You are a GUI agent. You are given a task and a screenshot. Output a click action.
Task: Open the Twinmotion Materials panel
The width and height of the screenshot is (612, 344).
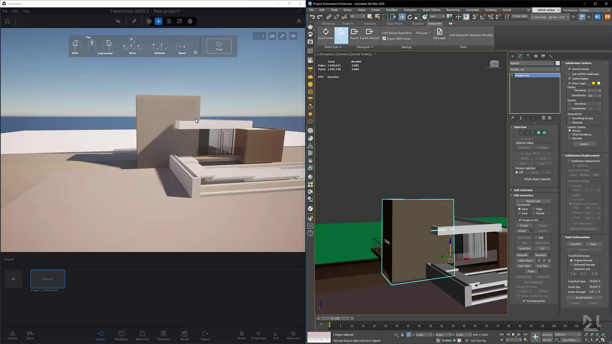142,335
